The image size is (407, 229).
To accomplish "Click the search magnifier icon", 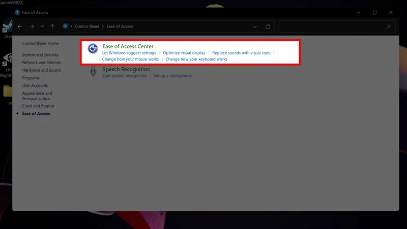I will [x=389, y=26].
